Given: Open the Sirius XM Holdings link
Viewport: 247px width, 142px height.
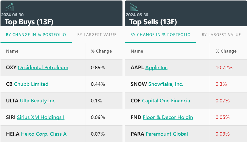Looking at the screenshot, I should pos(41,117).
